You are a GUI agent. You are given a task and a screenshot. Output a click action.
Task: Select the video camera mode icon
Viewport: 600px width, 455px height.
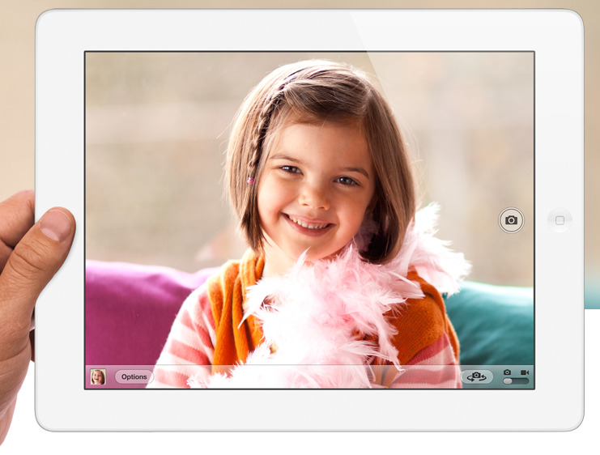pos(524,372)
